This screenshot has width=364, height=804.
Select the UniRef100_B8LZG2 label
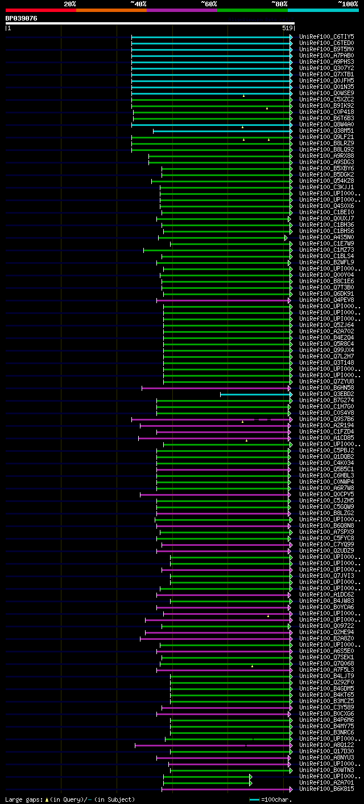click(327, 513)
